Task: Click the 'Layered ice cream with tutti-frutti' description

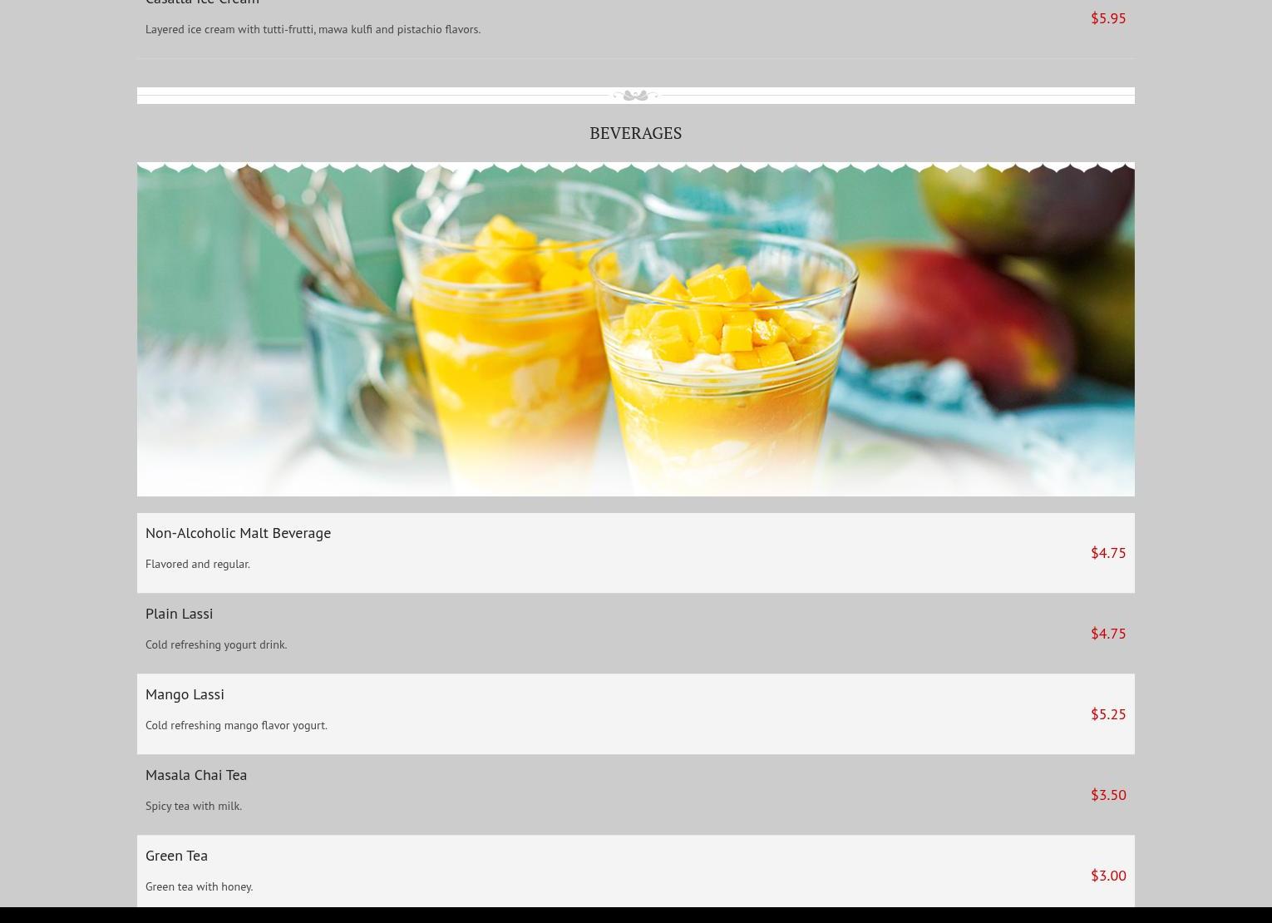Action: point(313,29)
